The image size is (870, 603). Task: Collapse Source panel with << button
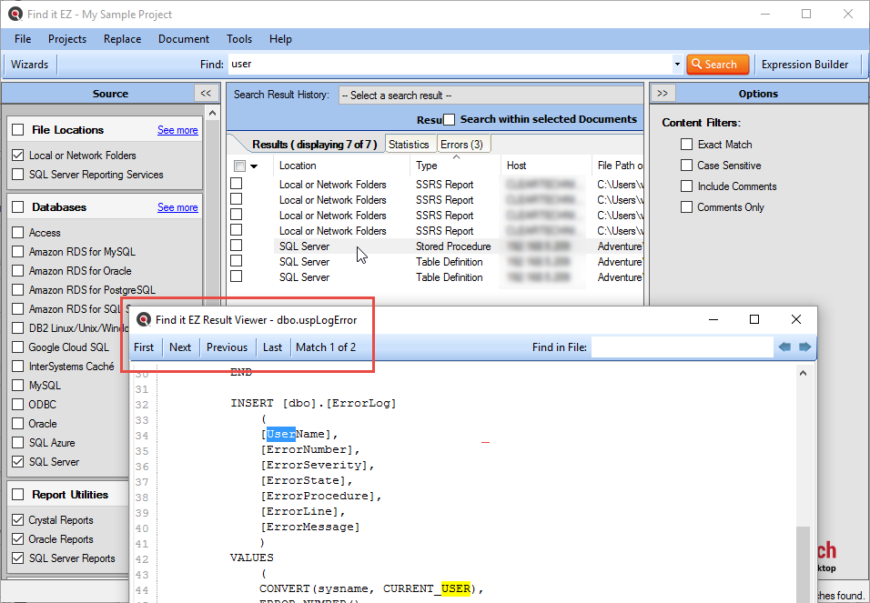click(206, 93)
